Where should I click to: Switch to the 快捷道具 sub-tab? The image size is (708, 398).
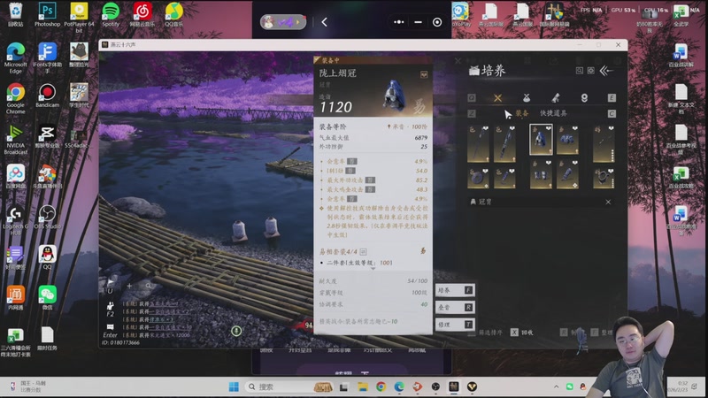click(553, 113)
